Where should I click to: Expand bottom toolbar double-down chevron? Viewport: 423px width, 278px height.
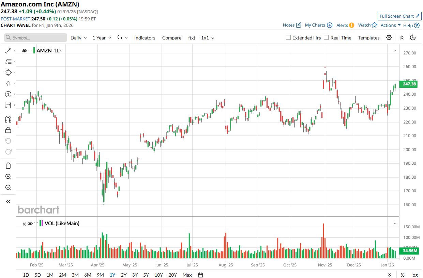tap(390, 275)
